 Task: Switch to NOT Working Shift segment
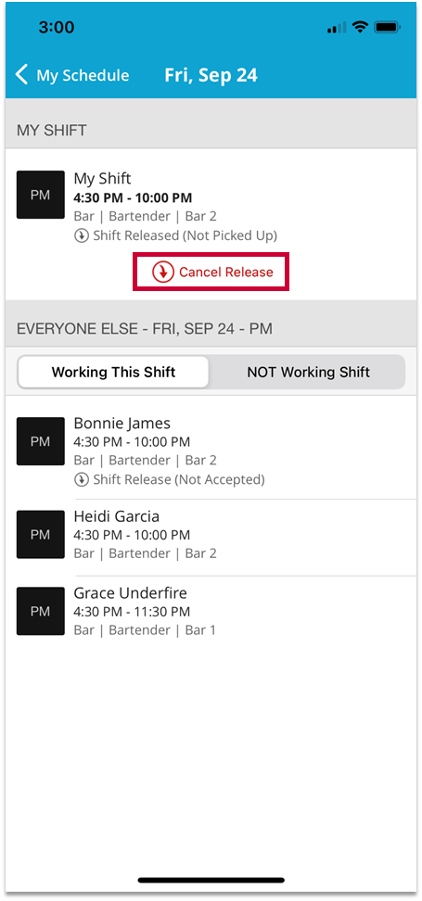click(308, 372)
